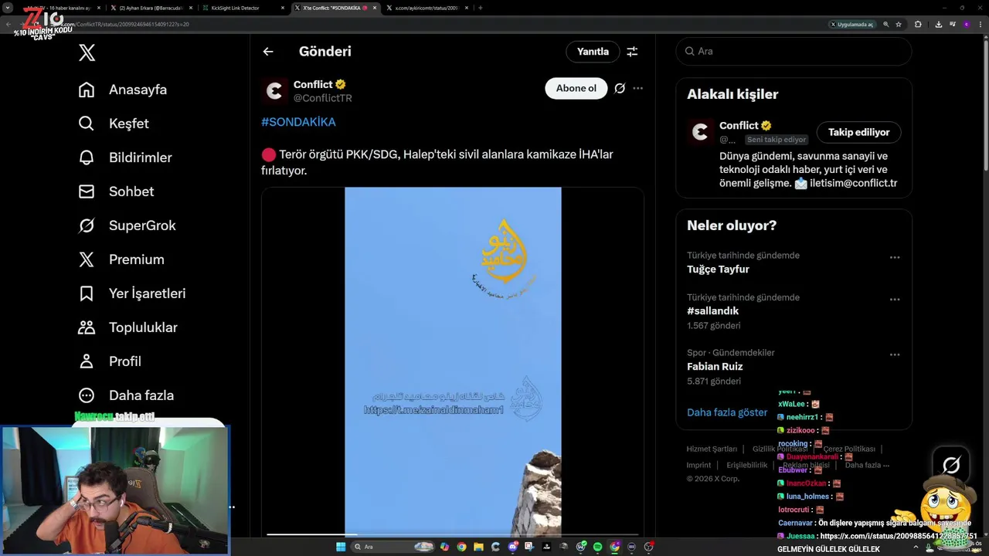Image resolution: width=989 pixels, height=556 pixels.
Task: Close the X'te Conflict tab
Action: point(375,8)
